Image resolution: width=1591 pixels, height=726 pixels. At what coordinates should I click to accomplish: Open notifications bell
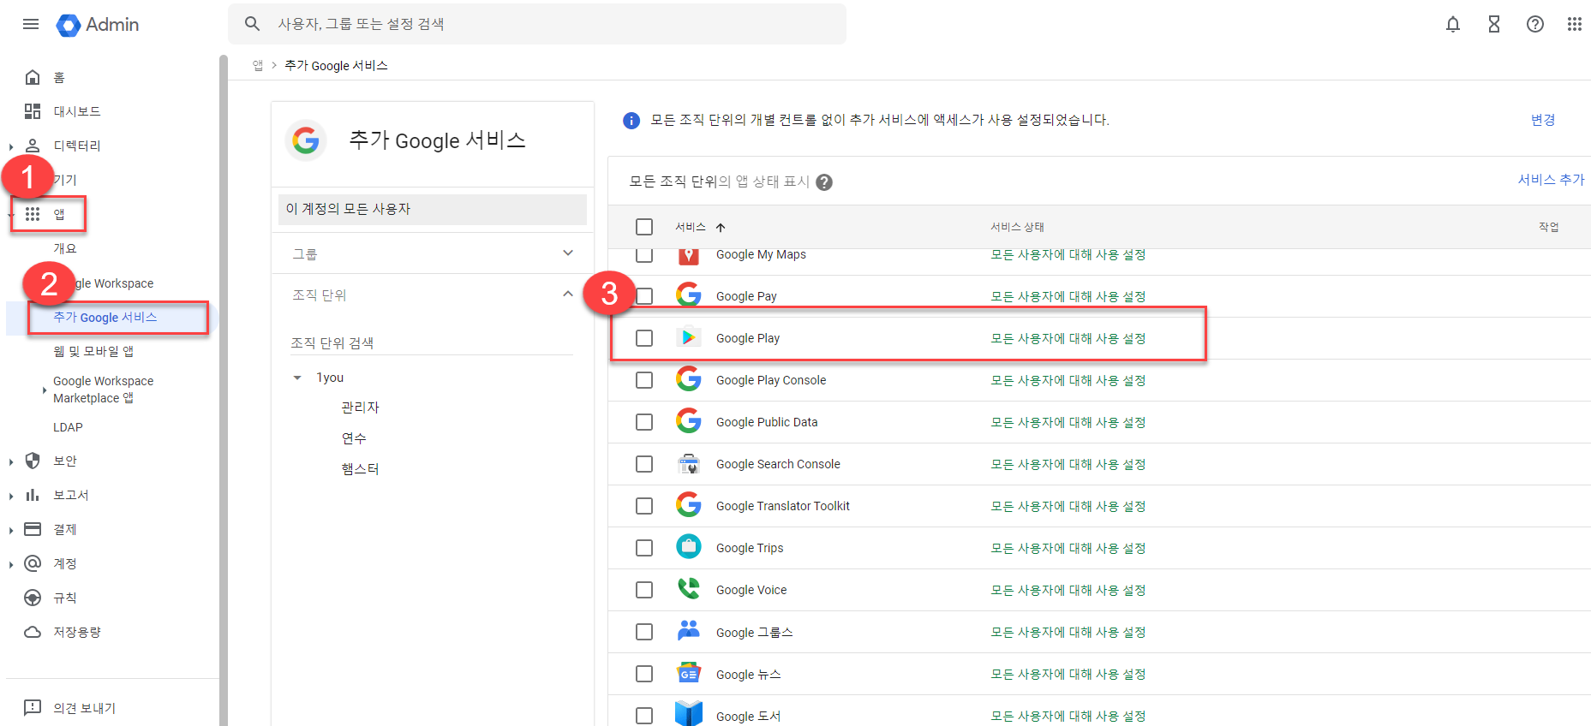(1453, 24)
